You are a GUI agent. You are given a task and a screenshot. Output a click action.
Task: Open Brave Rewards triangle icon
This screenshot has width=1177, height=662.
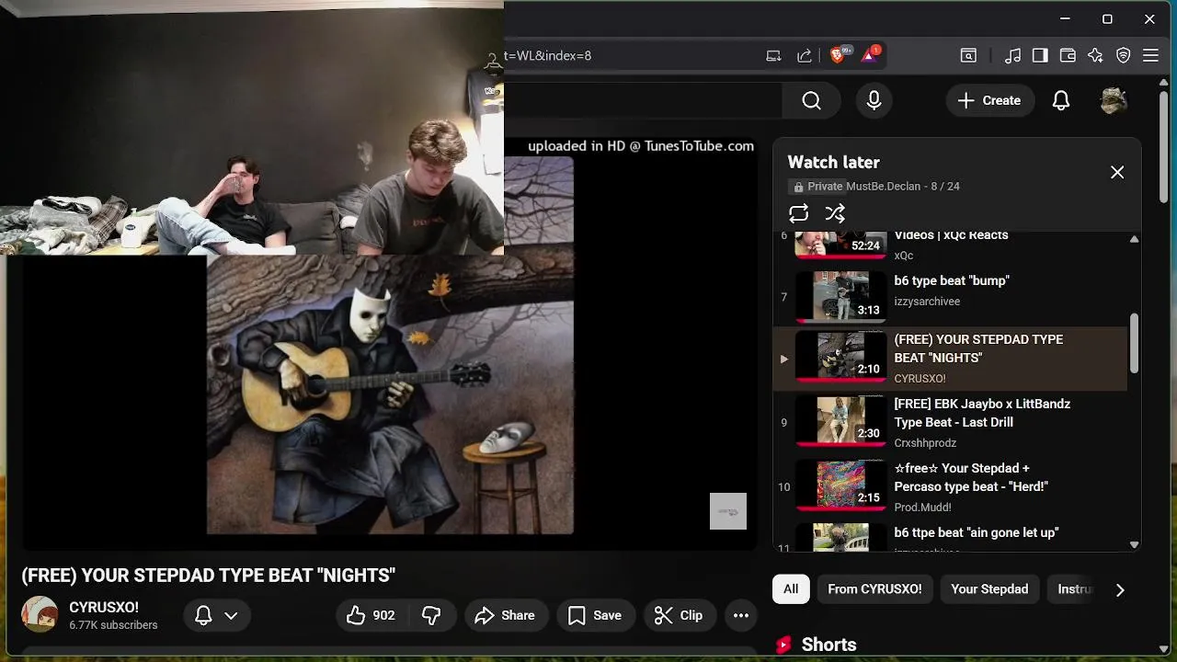[x=870, y=55]
